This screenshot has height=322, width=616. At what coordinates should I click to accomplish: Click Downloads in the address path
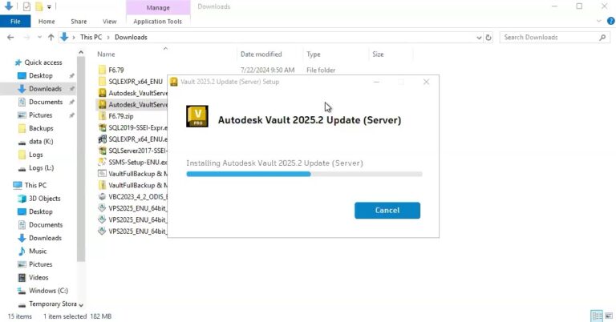131,38
